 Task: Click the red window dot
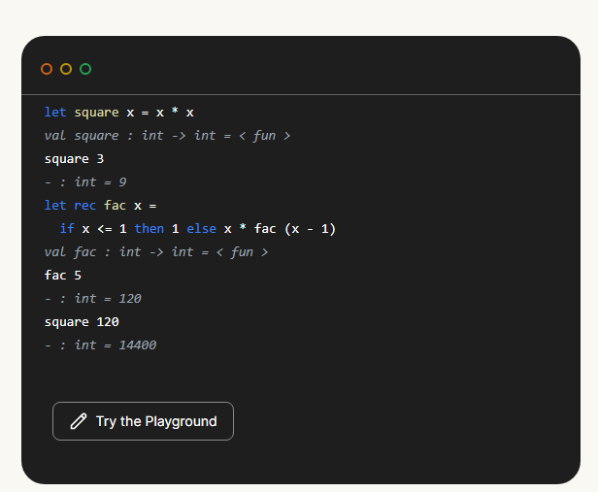tap(47, 69)
